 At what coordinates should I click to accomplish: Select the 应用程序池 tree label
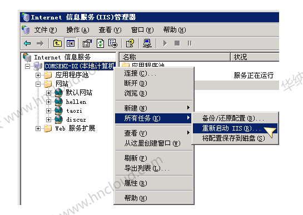[x=72, y=75]
